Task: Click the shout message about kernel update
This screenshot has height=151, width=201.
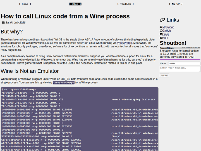Action: coord(179,54)
